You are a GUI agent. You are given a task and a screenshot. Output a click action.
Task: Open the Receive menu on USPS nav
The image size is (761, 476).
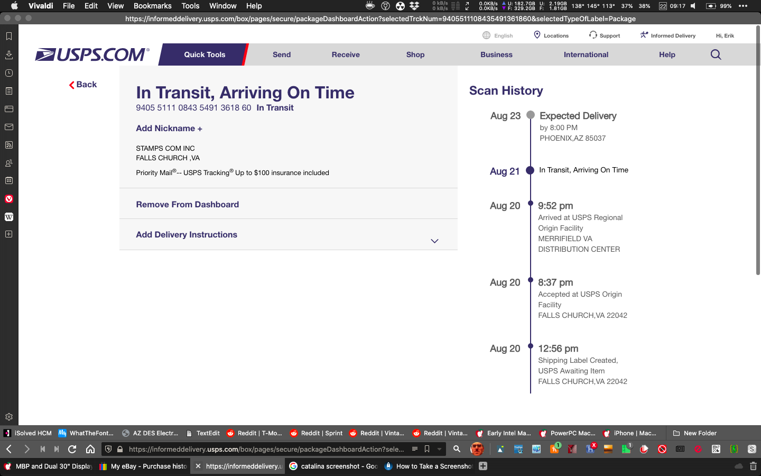coord(346,54)
